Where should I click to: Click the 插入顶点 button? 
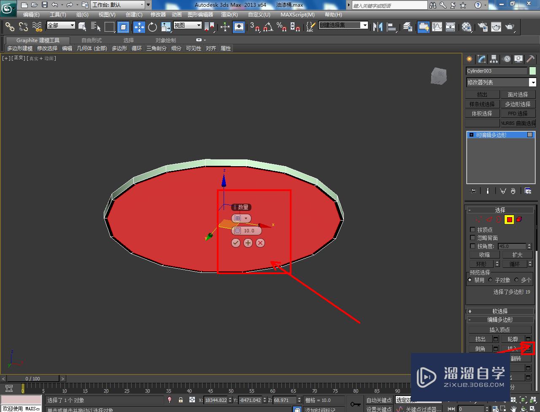click(500, 330)
